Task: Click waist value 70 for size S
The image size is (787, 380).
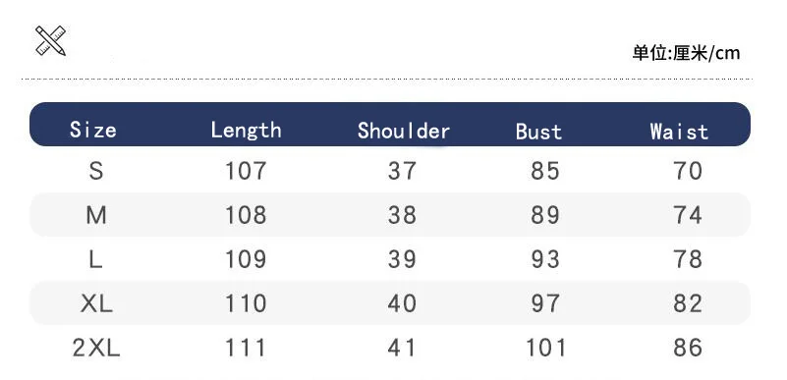Action: click(x=688, y=171)
